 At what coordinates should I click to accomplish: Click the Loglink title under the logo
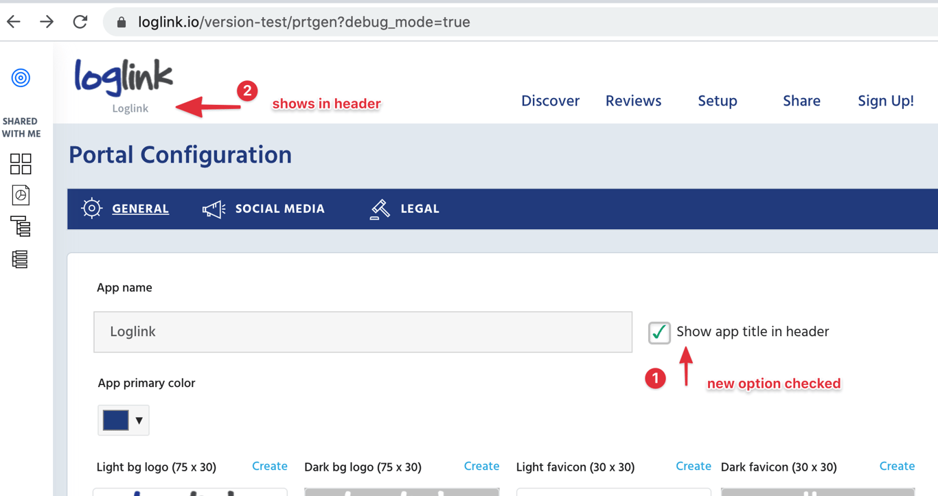tap(130, 108)
